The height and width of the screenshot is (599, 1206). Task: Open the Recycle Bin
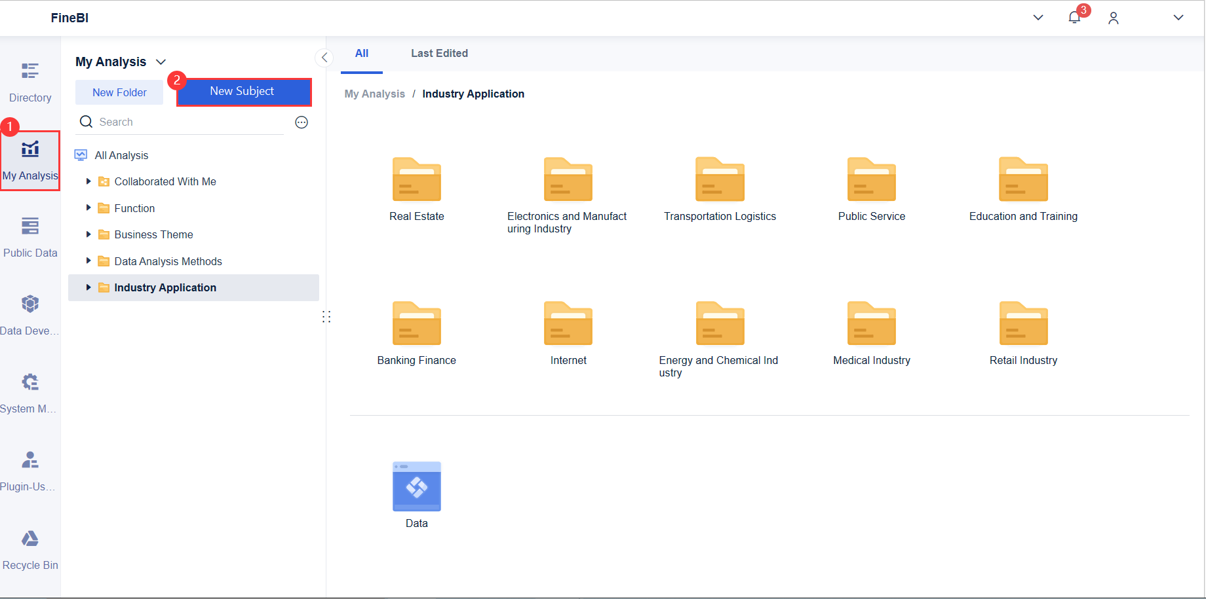point(30,550)
